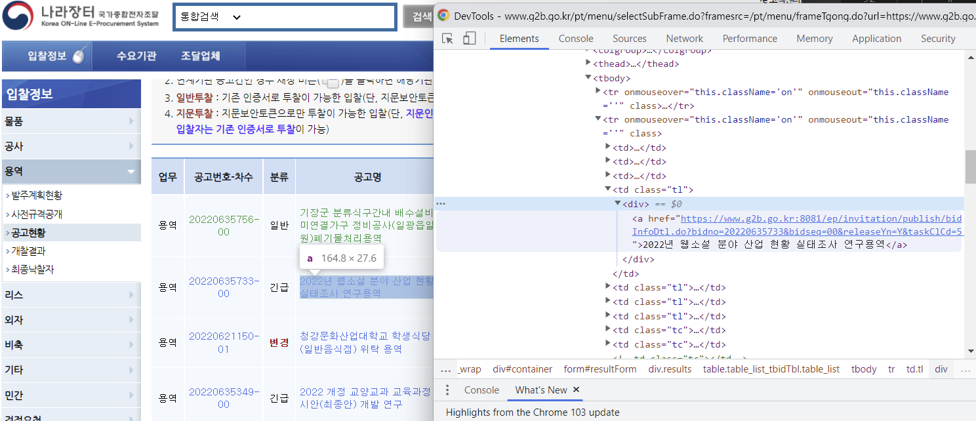The image size is (976, 421).
Task: Collapse the tbody node
Action: 588,78
